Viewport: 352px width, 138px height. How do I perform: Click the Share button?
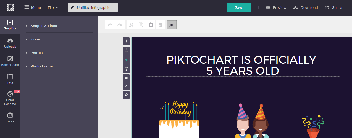pos(333,7)
